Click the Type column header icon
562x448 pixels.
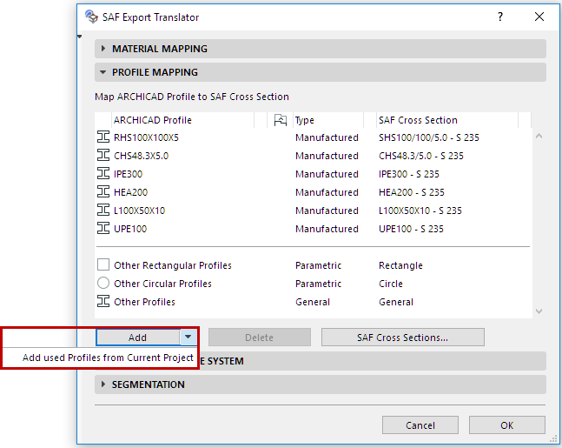[281, 120]
